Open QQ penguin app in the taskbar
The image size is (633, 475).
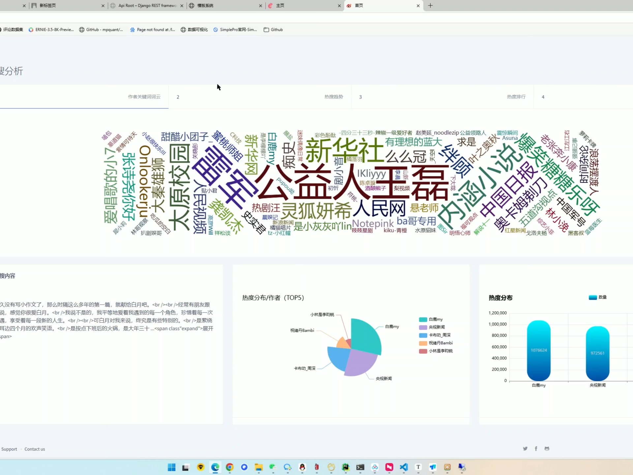click(x=302, y=467)
